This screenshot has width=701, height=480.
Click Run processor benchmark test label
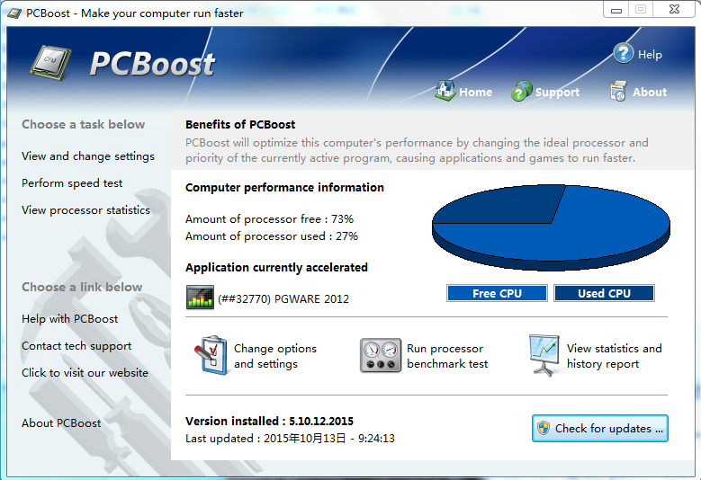pyautogui.click(x=447, y=356)
